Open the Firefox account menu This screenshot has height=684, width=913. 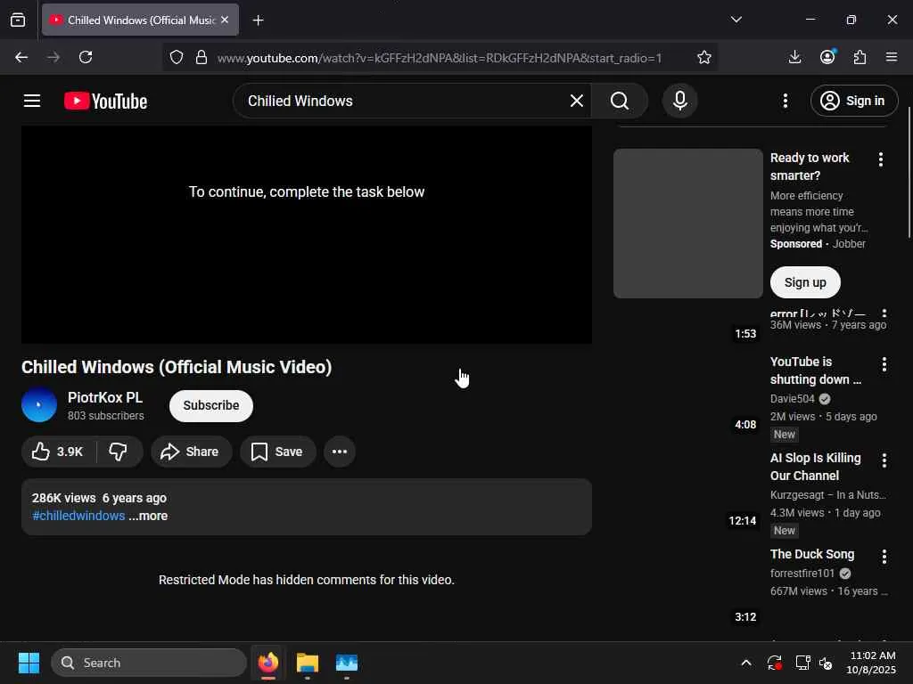click(827, 57)
